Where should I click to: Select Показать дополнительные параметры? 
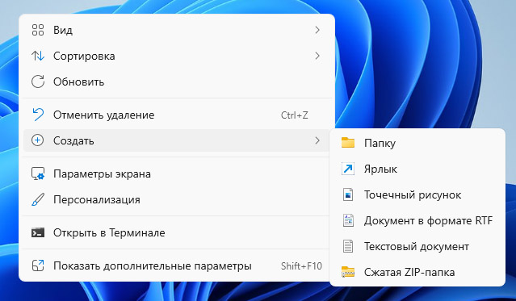tap(176, 265)
